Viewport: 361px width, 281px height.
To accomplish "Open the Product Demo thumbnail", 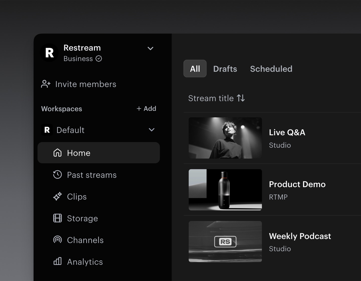I will pos(225,190).
